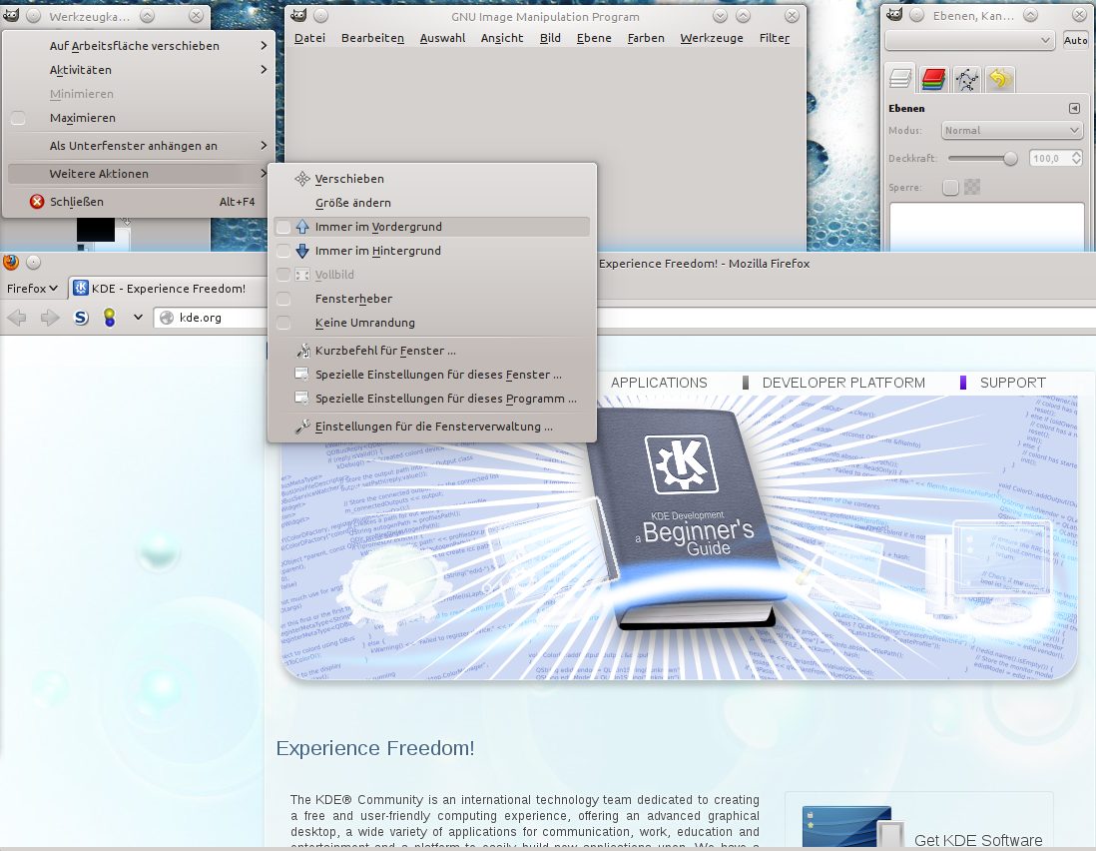The height and width of the screenshot is (851, 1096).
Task: Enable the Immer im Hintergrund checkbox
Action: point(283,251)
